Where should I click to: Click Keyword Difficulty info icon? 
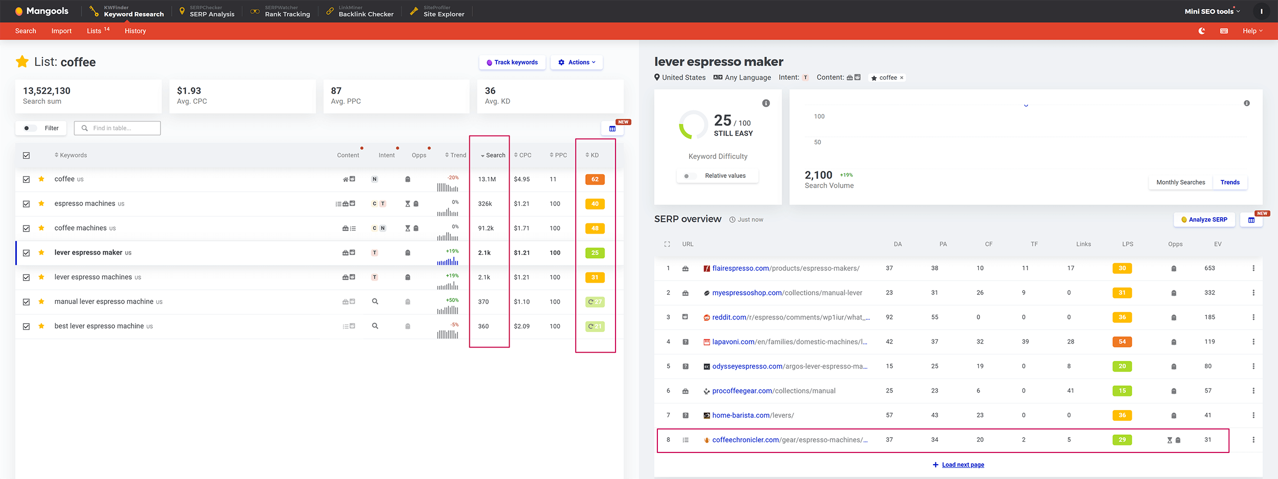coord(766,103)
